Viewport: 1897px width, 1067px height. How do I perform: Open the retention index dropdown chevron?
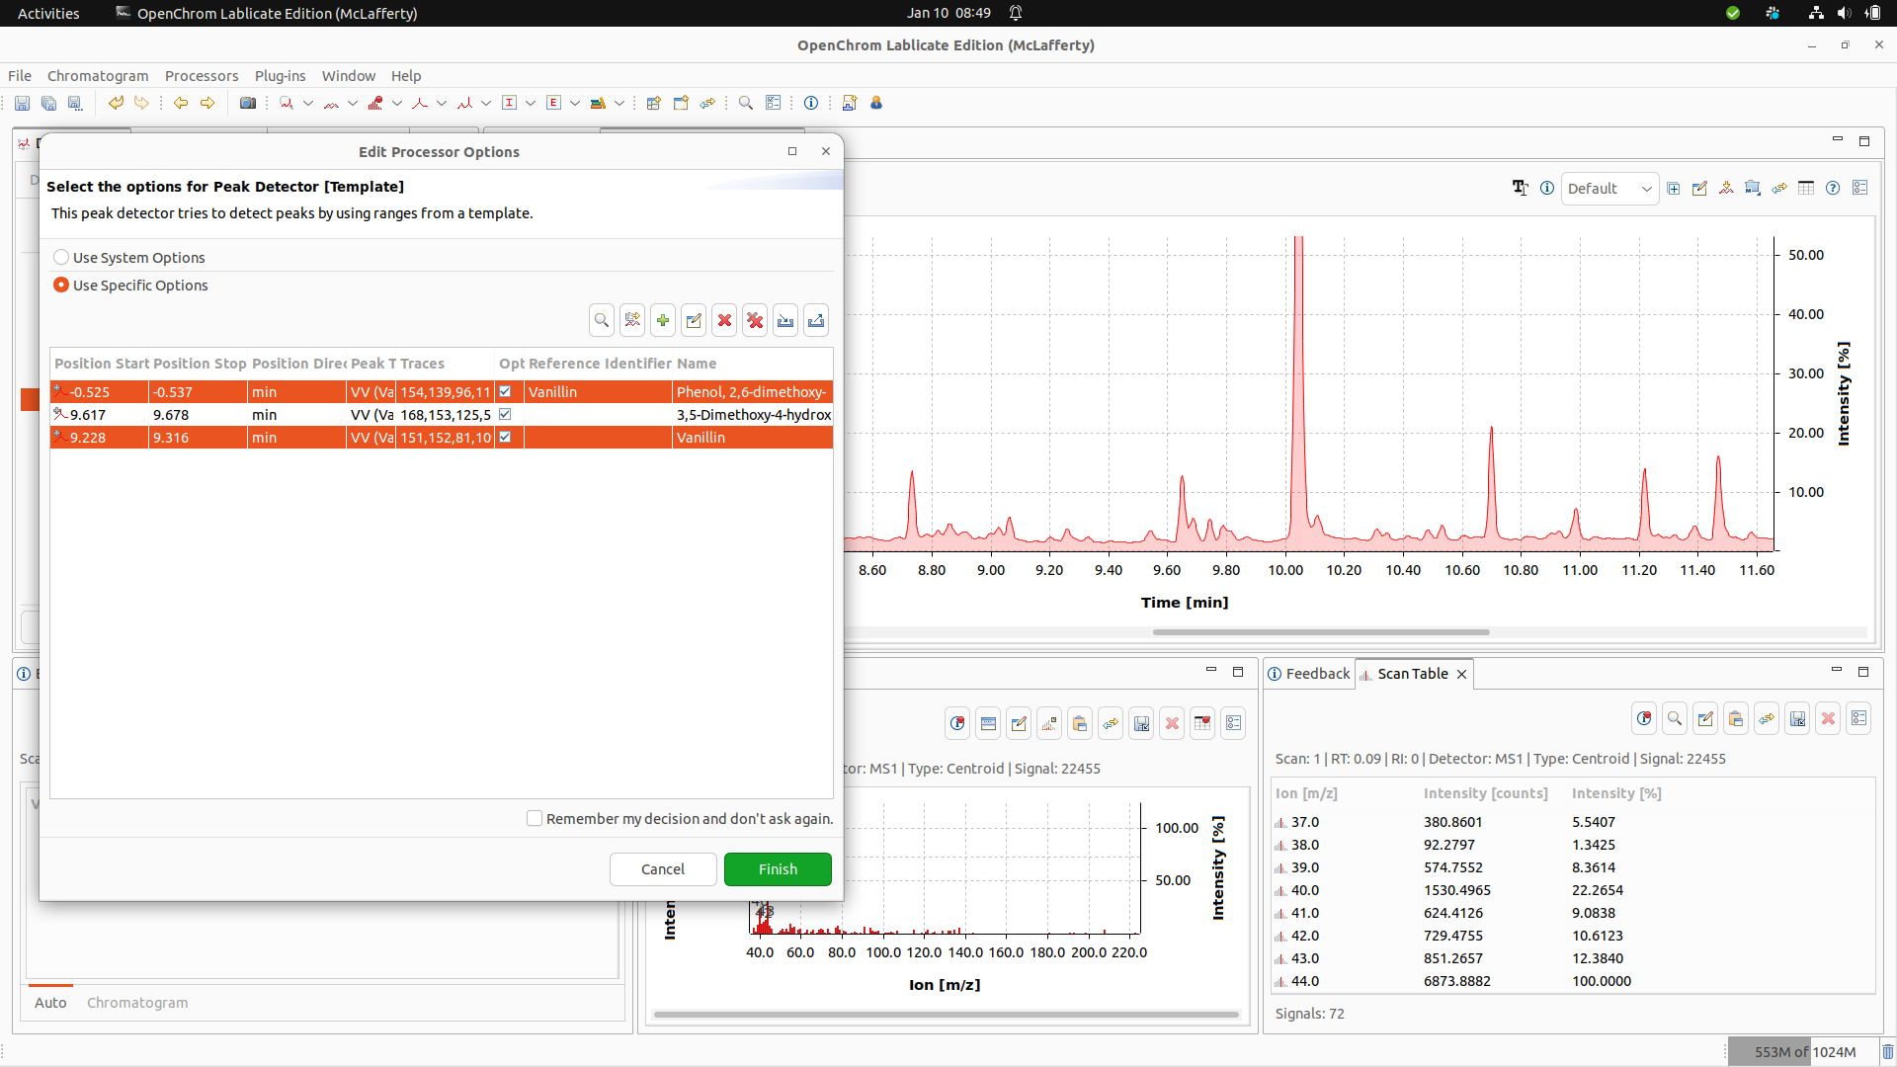point(531,103)
